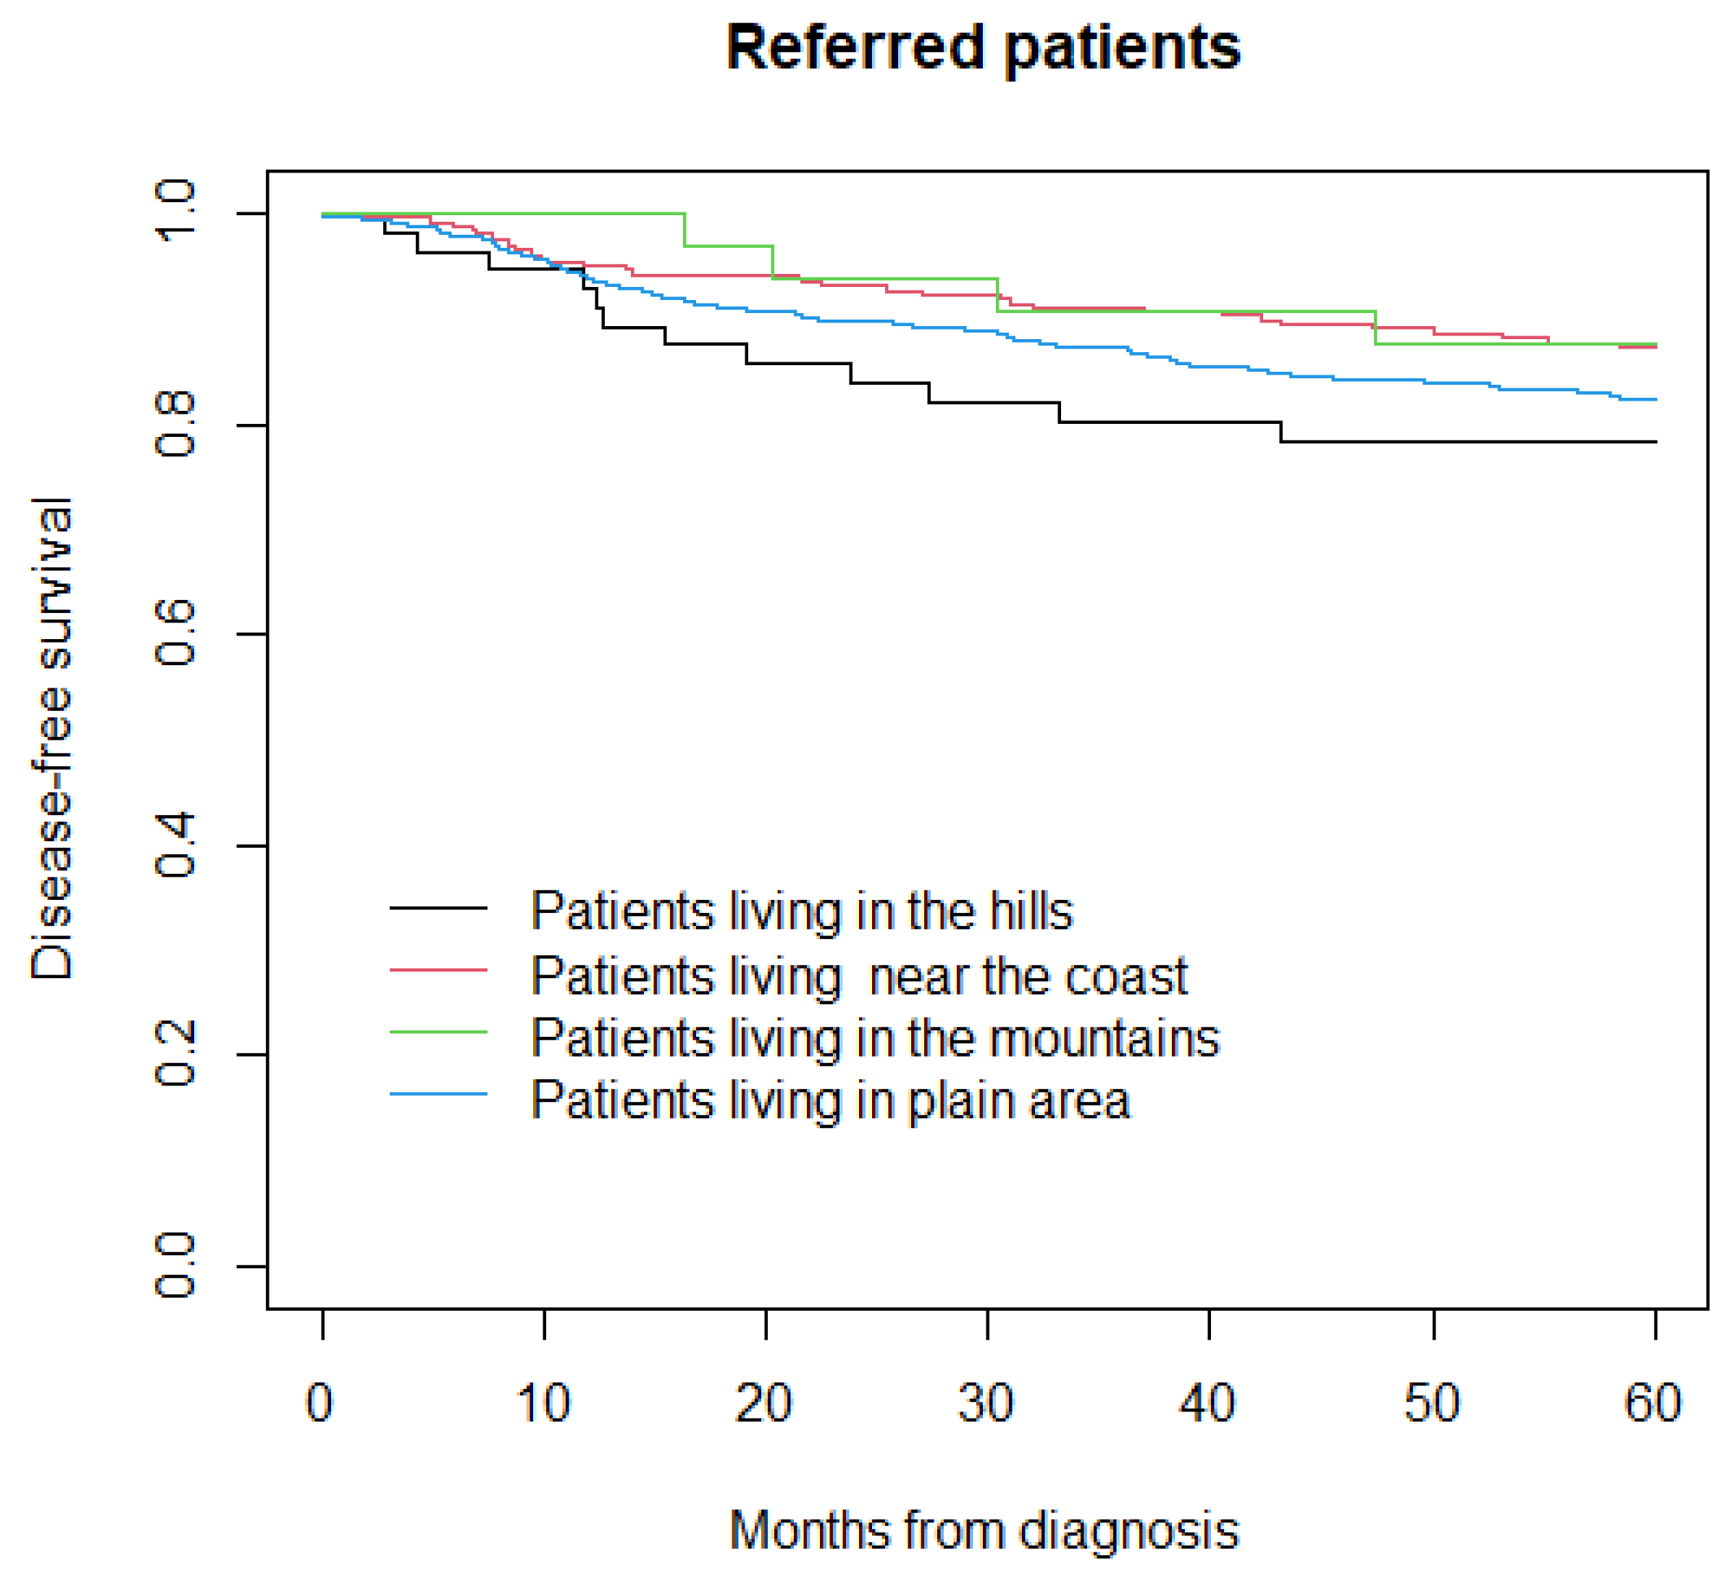Select the "Disease-free survival" y-axis label
The height and width of the screenshot is (1571, 1726).
point(51,738)
